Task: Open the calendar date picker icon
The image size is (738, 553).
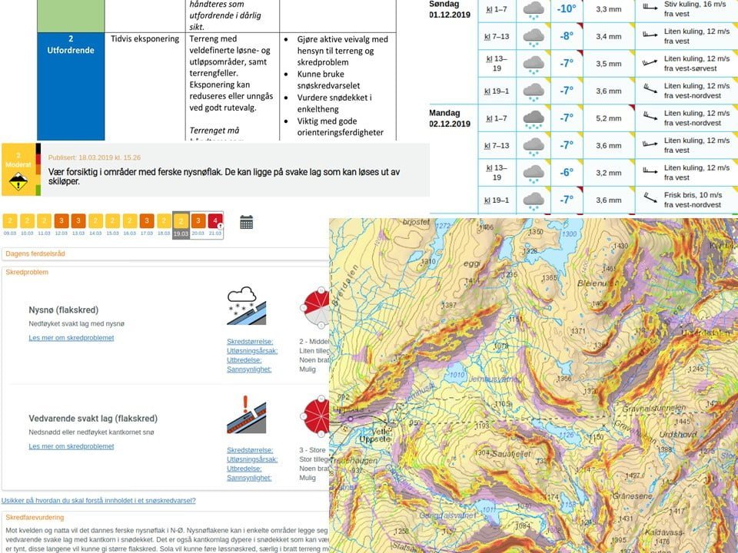Action: click(x=246, y=222)
